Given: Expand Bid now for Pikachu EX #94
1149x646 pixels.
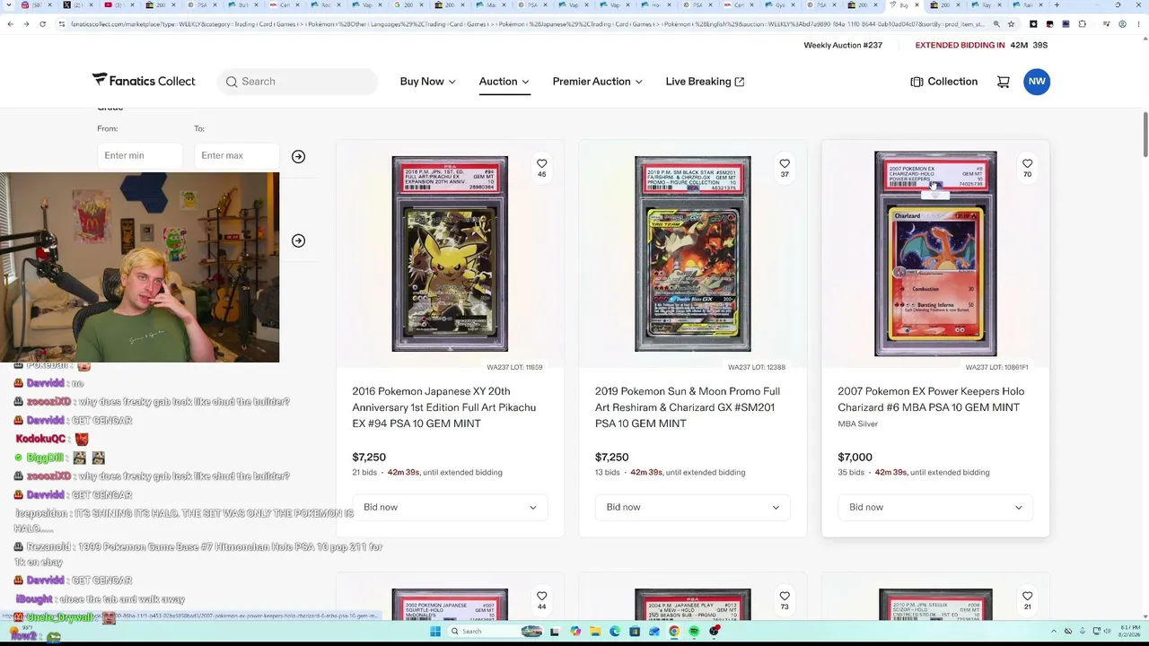Looking at the screenshot, I should click(x=450, y=507).
